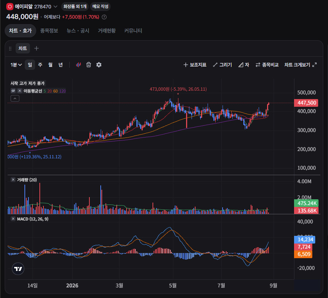328x298 pixels.
Task: Click the trash icon to clear chart
Action: tap(89, 65)
